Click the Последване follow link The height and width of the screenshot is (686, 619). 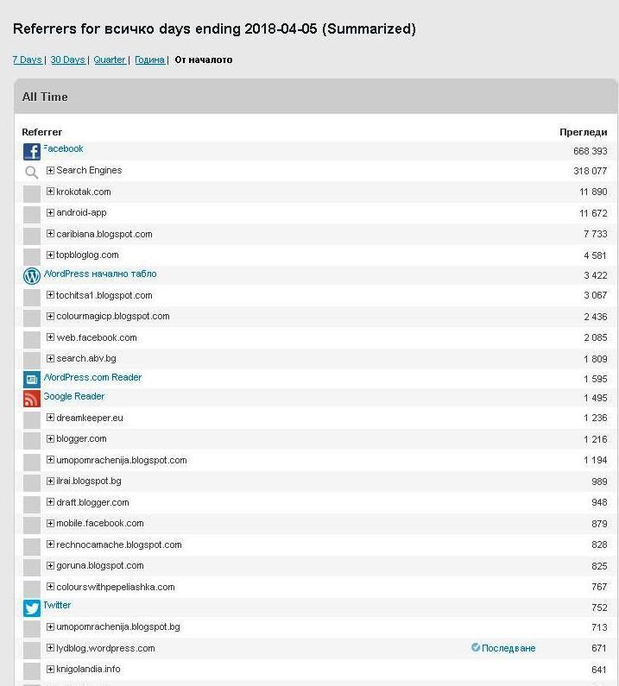point(508,648)
